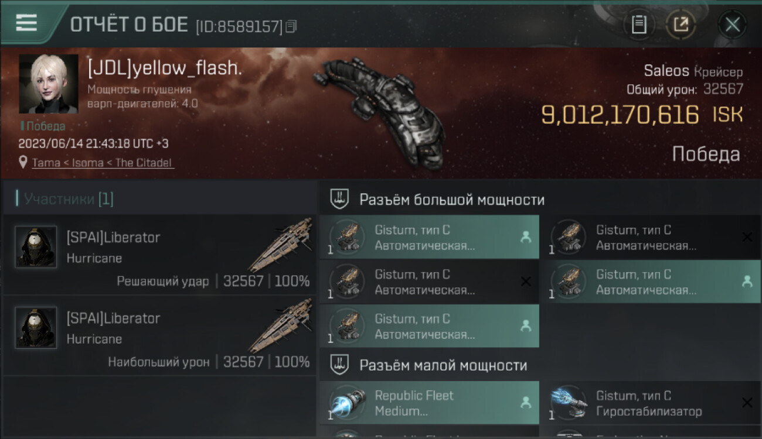The image size is (762, 439).
Task: Copy the battle report ID icon
Action: coord(291,26)
